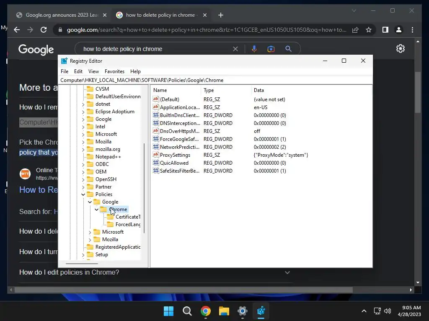Bookmark this page with the star icon
Image resolution: width=429 pixels, height=321 pixels.
click(369, 30)
